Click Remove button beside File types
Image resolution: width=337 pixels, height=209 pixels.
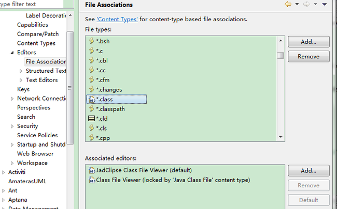click(308, 56)
